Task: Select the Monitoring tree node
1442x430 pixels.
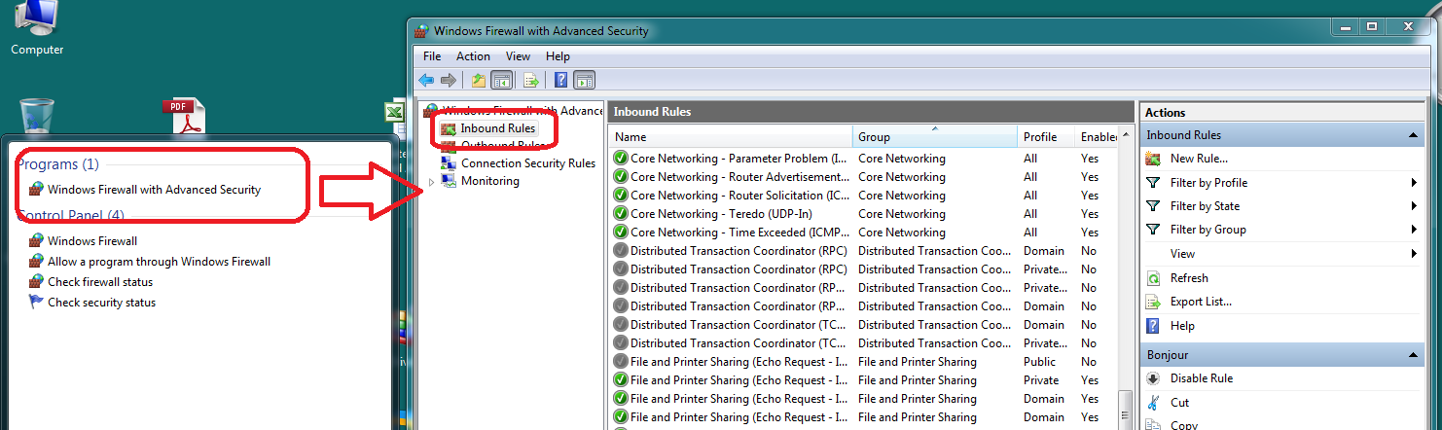Action: 490,181
